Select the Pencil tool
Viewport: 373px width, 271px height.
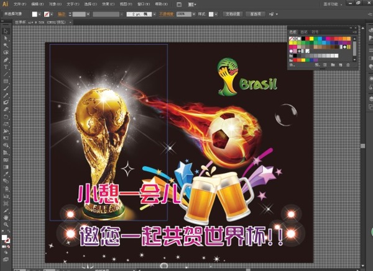click(x=6, y=96)
